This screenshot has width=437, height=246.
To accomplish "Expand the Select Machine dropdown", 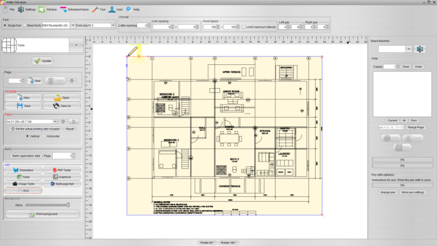I will click(x=408, y=49).
